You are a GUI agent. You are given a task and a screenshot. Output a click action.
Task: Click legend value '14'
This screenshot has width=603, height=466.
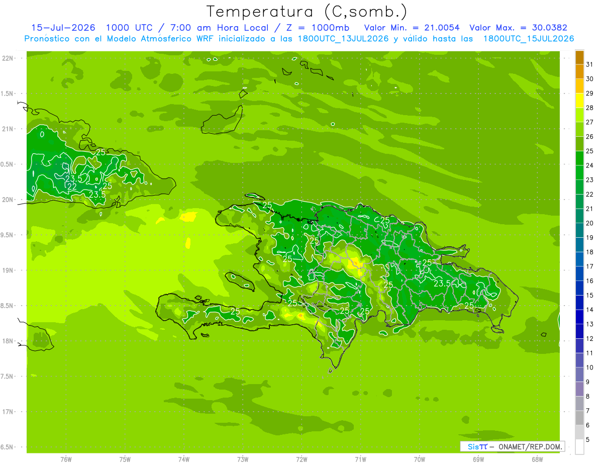pos(590,310)
